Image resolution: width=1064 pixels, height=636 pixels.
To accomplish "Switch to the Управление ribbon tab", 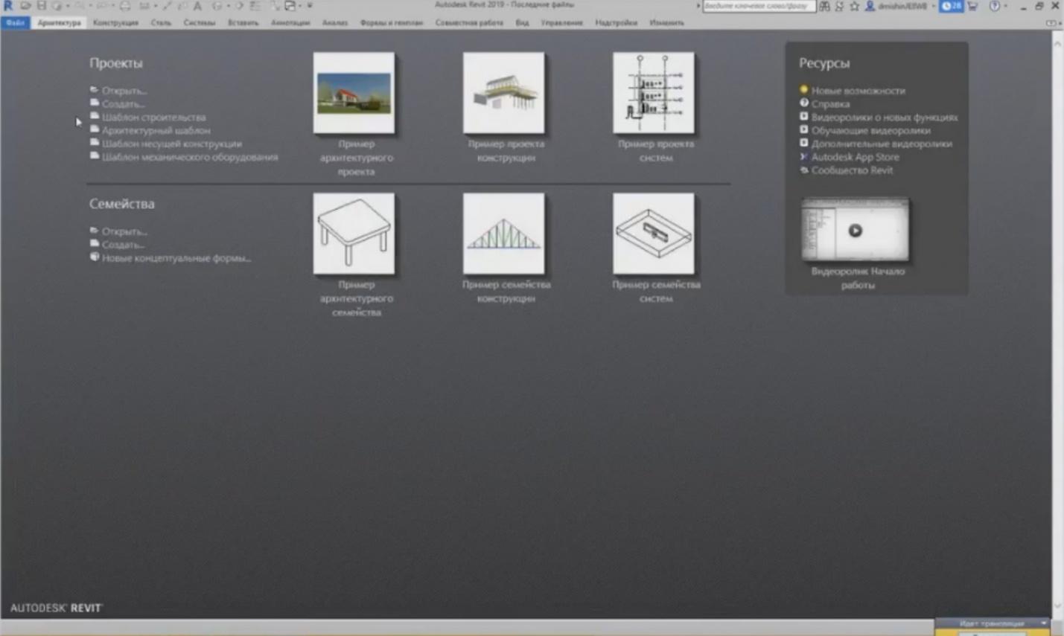I will pyautogui.click(x=562, y=23).
